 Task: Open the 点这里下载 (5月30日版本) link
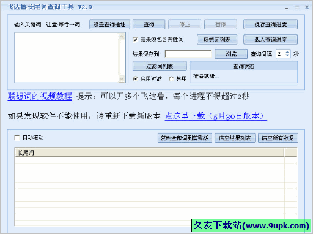tap(216, 116)
